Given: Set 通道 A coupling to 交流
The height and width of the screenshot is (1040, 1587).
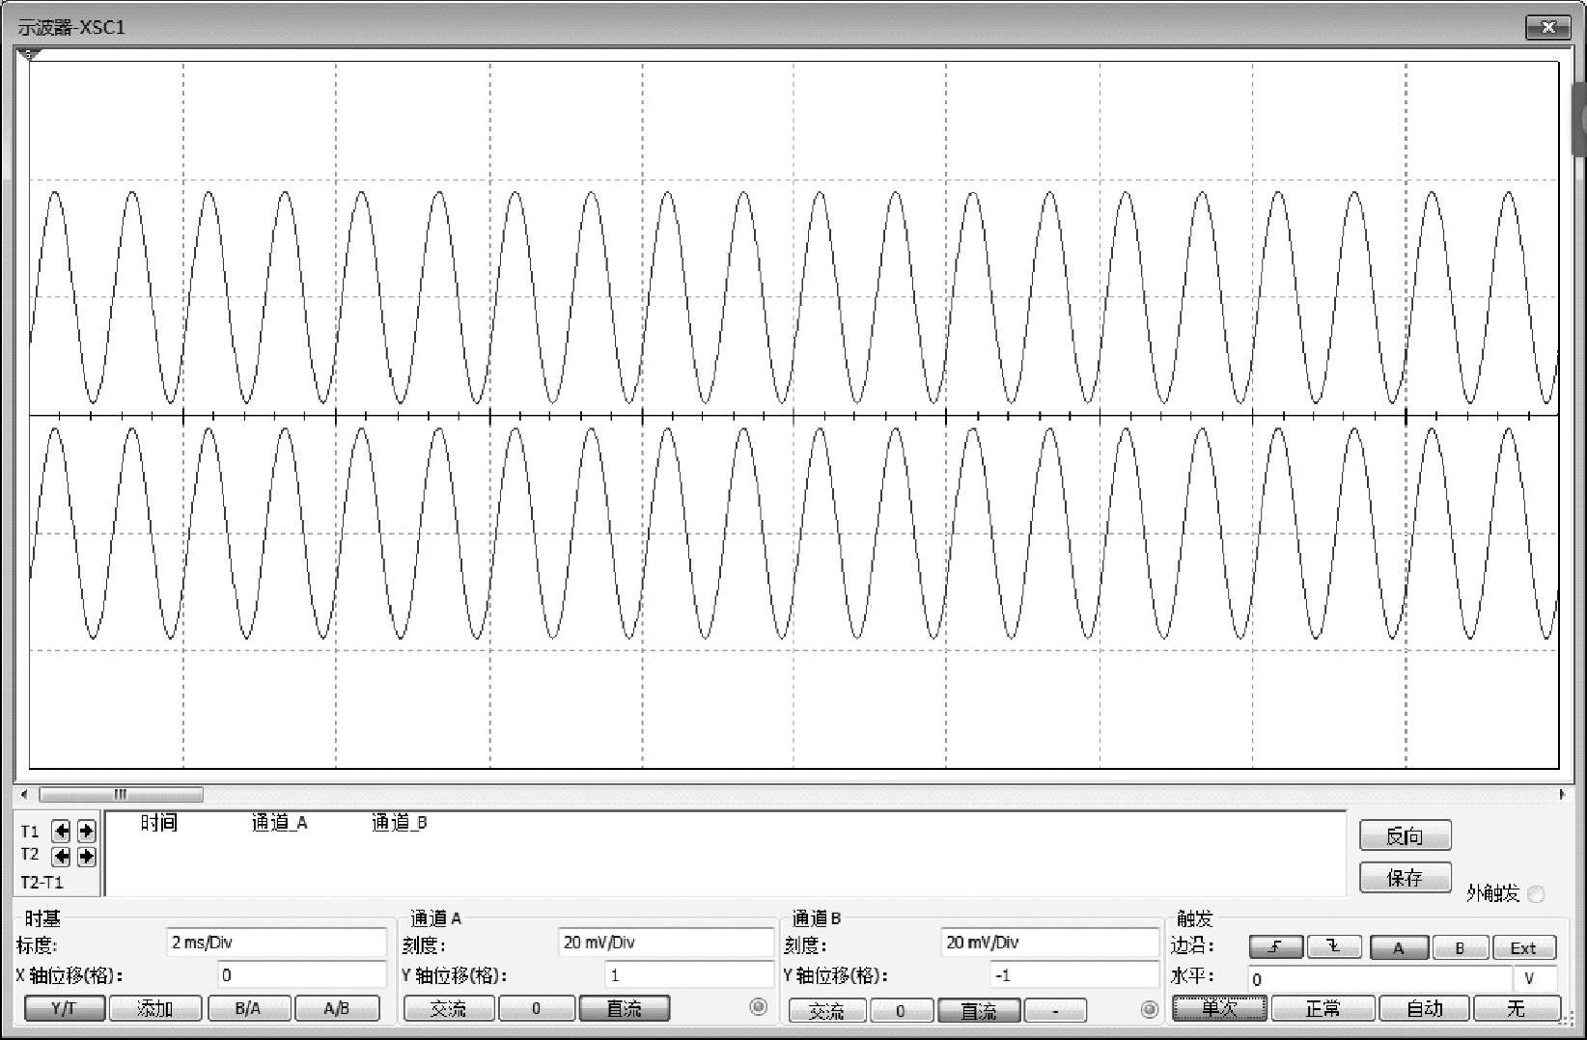Looking at the screenshot, I should (449, 1008).
